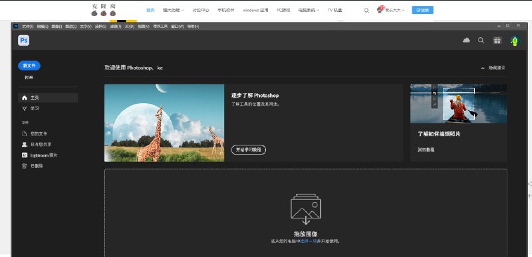Viewport: 532px width, 257px height.
Task: Open the 图像(I) menu
Action: click(x=57, y=26)
